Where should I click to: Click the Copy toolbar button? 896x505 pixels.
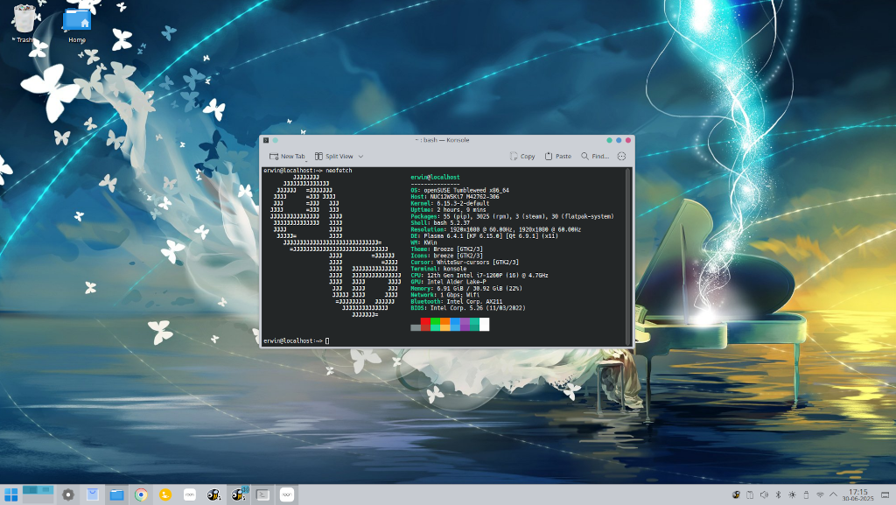point(522,156)
